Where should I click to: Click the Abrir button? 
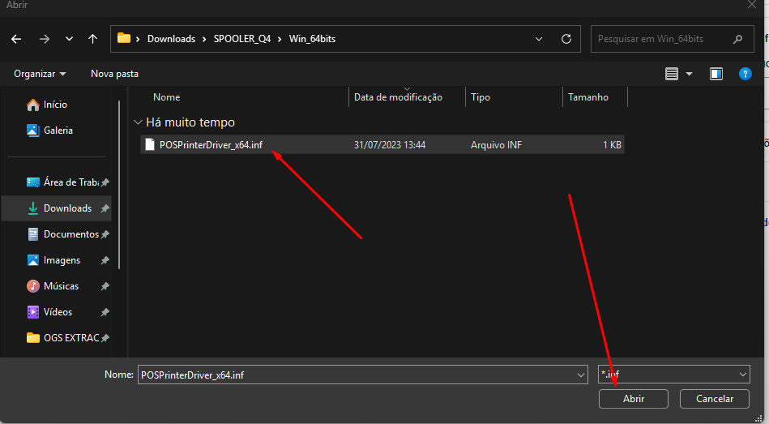[x=633, y=398]
